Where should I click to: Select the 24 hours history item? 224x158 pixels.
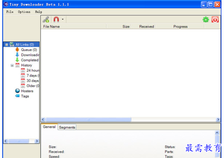tap(33, 70)
